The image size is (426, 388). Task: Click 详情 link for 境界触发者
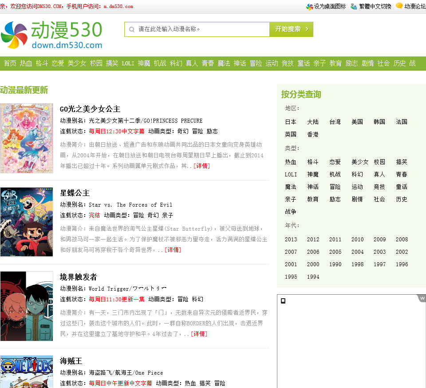(x=199, y=334)
